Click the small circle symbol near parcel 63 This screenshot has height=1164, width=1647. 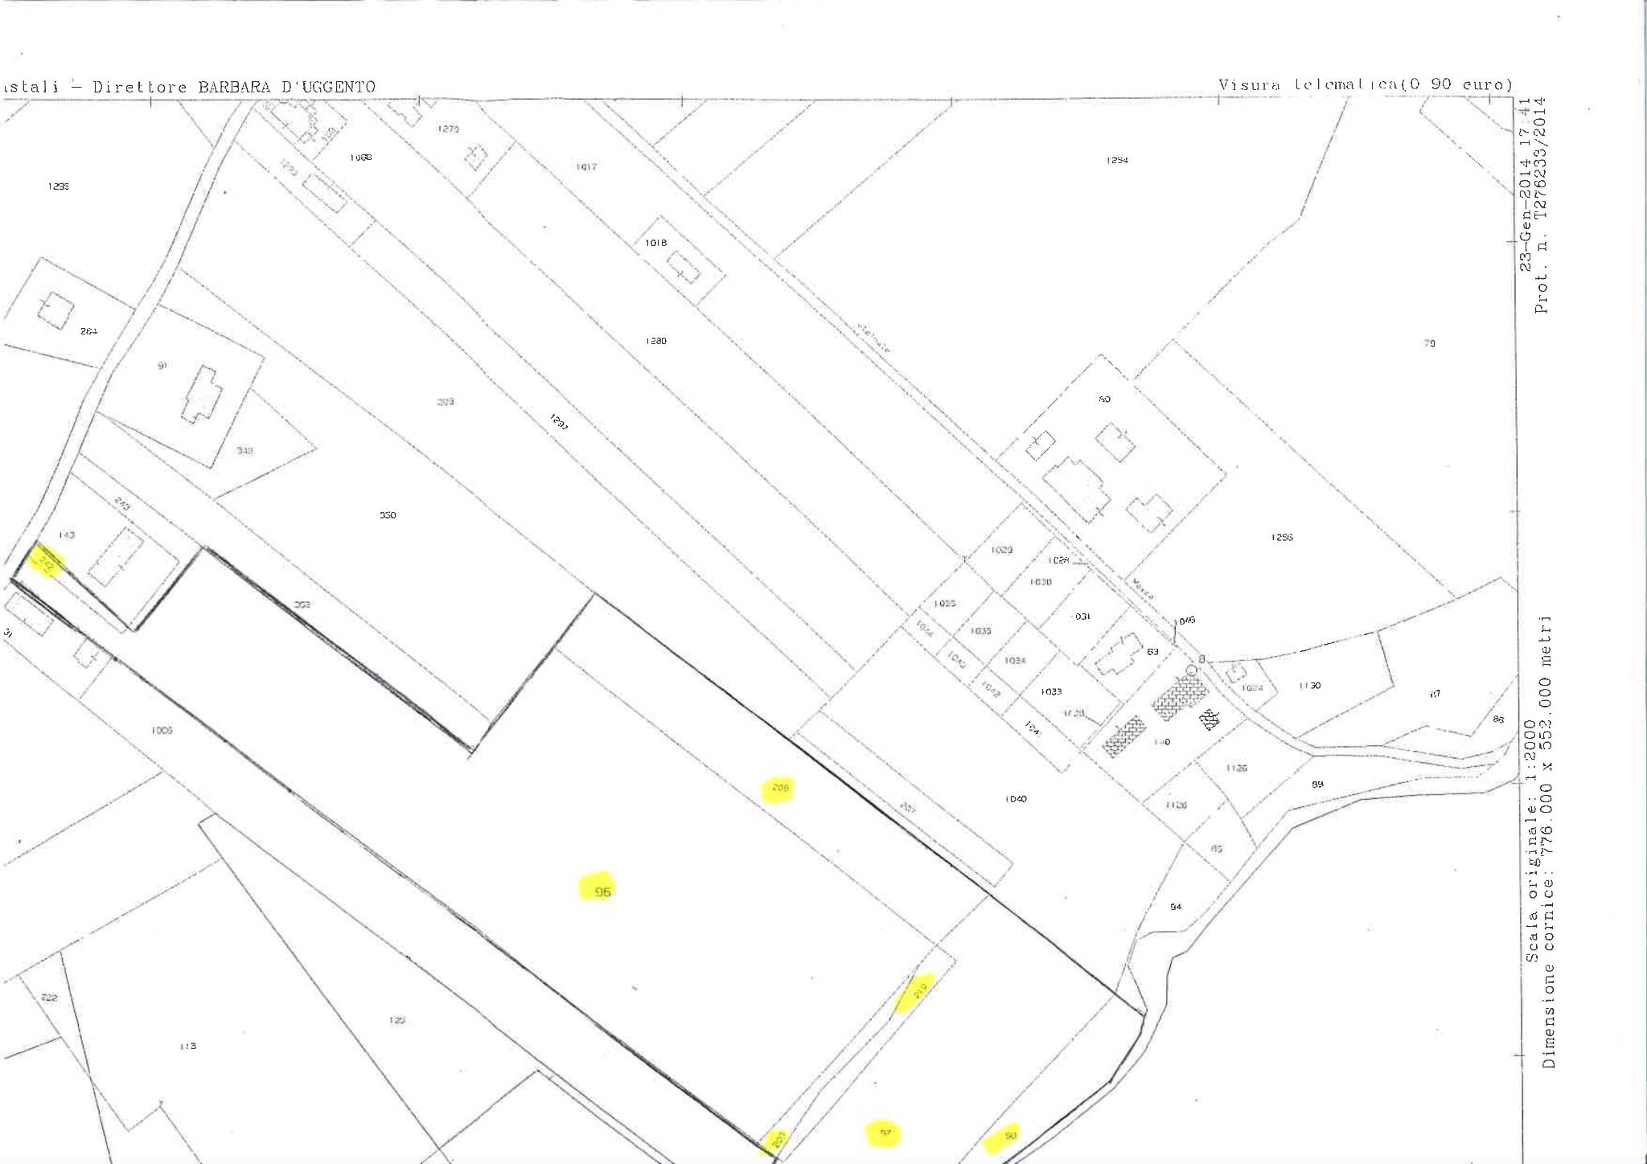pyautogui.click(x=1192, y=670)
